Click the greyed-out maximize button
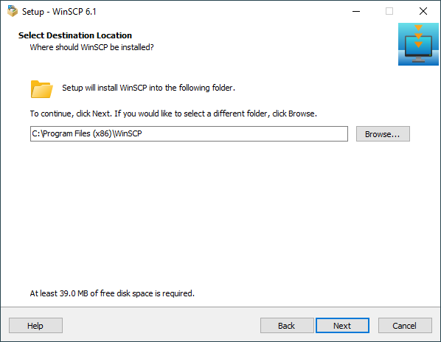 tap(389, 12)
